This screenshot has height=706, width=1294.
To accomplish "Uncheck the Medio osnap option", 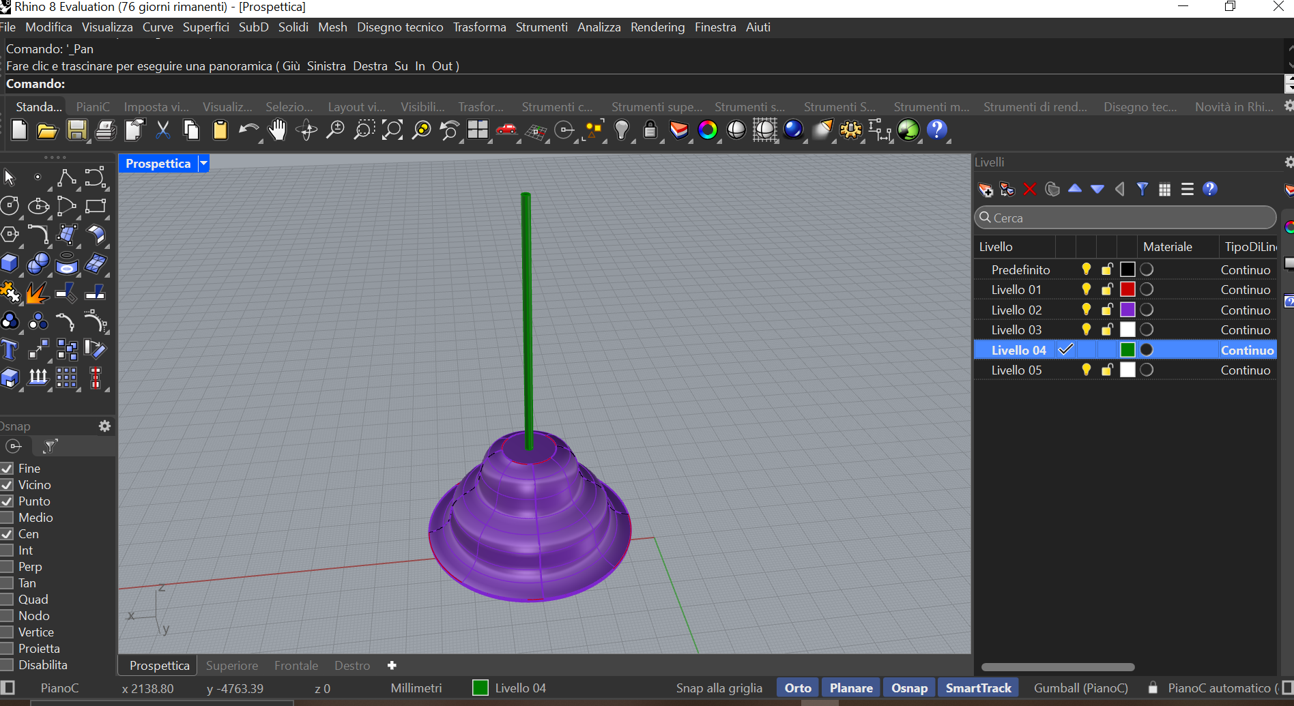I will (8, 517).
